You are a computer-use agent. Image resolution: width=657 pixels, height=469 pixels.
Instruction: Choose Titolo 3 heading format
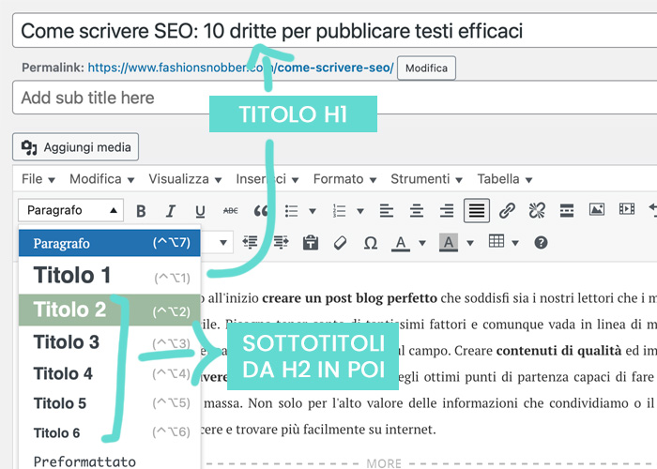coord(110,342)
